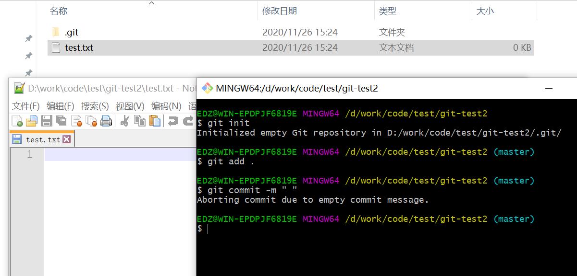Click the Copy toolbar icon in Notepad++

[x=140, y=121]
